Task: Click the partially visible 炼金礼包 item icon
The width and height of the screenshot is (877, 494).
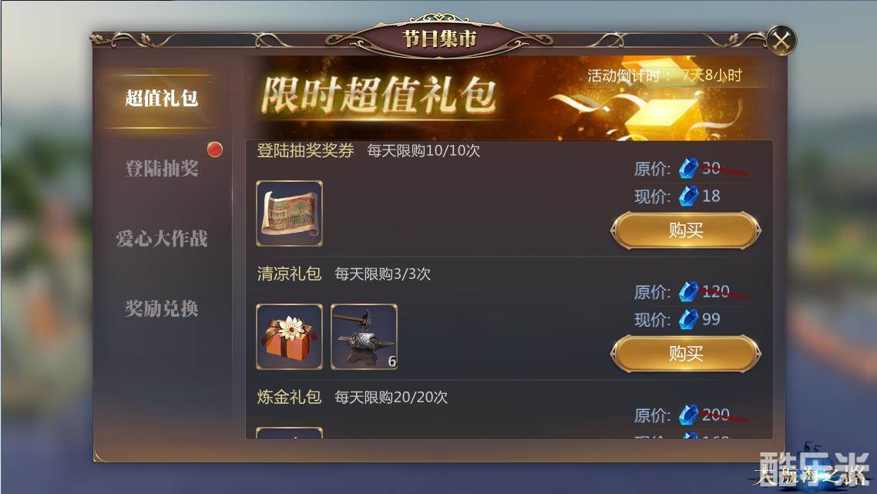Action: [x=289, y=433]
